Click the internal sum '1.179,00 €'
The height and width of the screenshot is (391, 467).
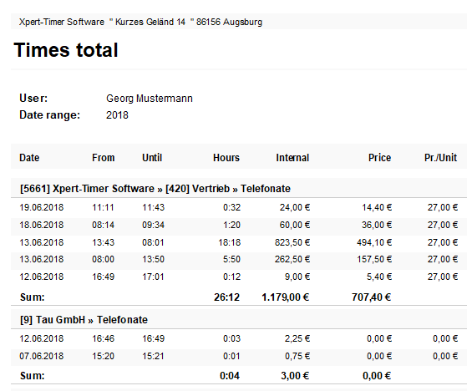(286, 297)
